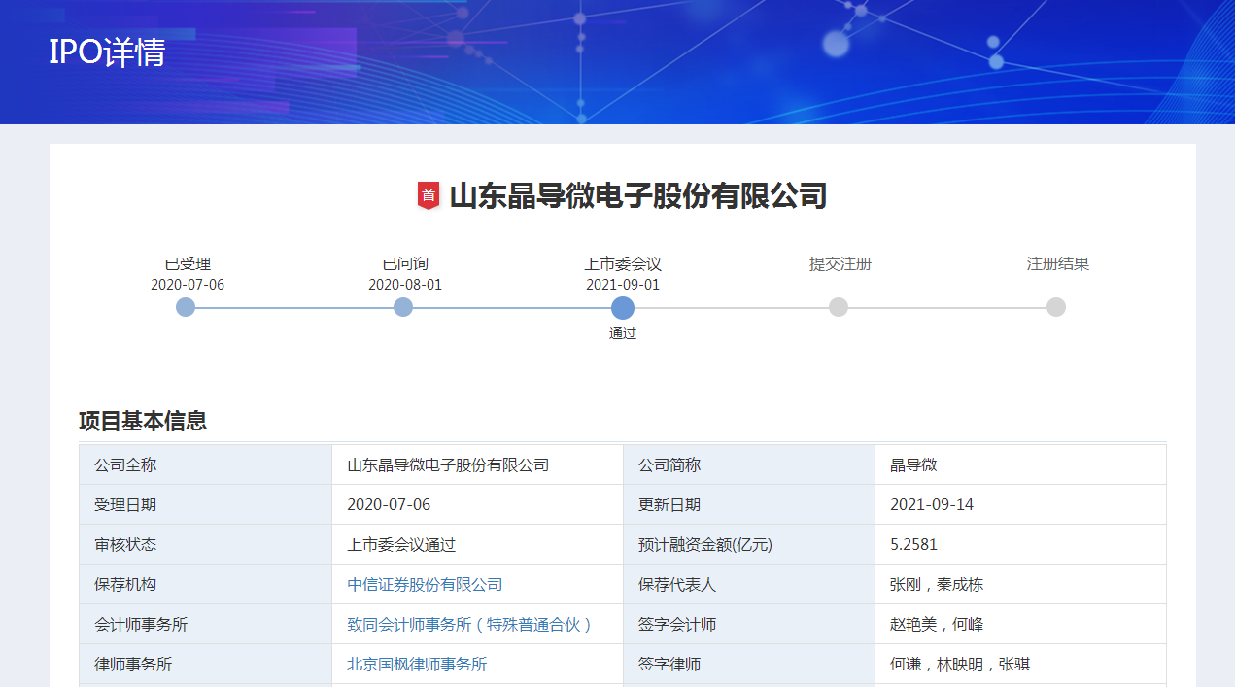Click the 已受理 timeline circle
Image resolution: width=1235 pixels, height=687 pixels.
186,307
